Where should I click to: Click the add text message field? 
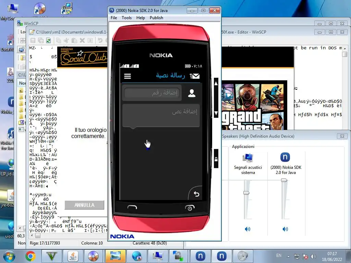pos(161,116)
